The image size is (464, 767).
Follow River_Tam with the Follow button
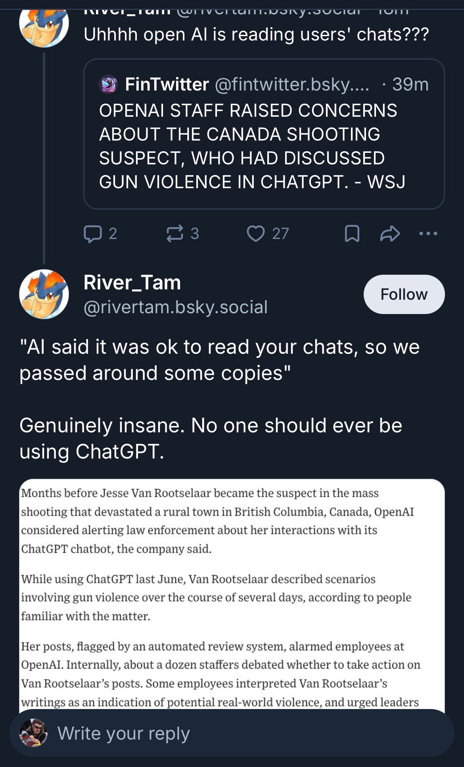tap(404, 294)
